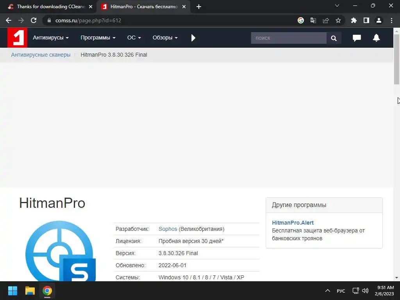Open the Extensions puzzle icon
The height and width of the screenshot is (300, 400).
click(x=354, y=20)
